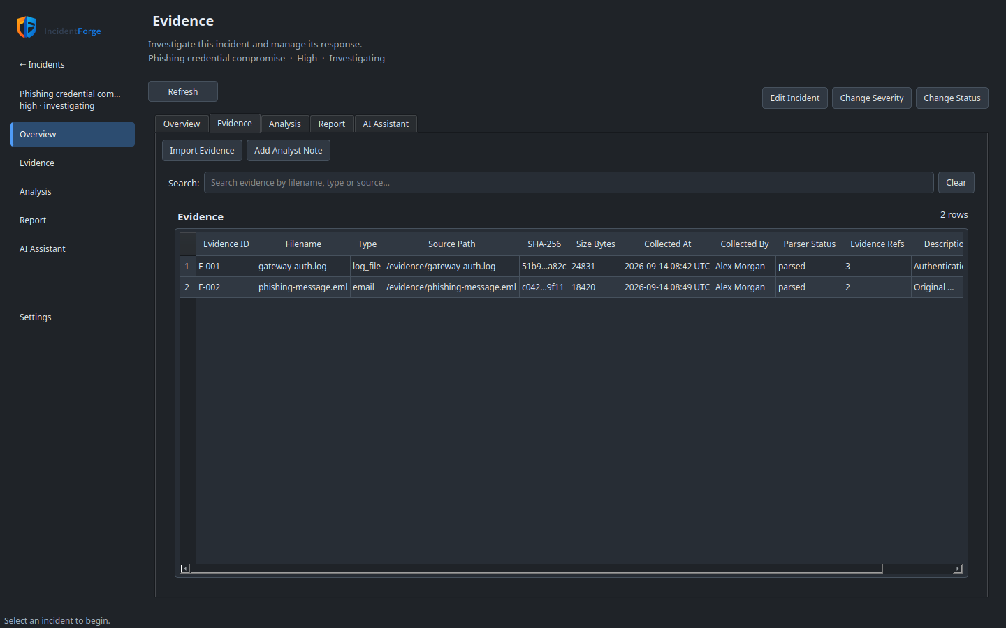
Task: Switch to the Evidence tab
Action: coord(235,123)
